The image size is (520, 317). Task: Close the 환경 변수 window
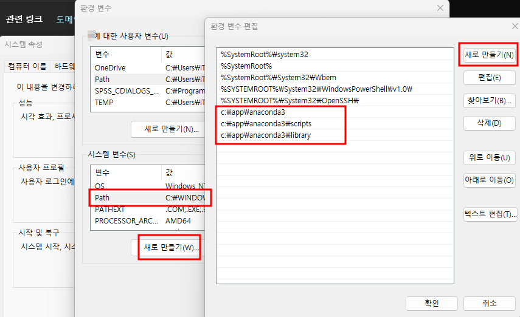click(440, 8)
